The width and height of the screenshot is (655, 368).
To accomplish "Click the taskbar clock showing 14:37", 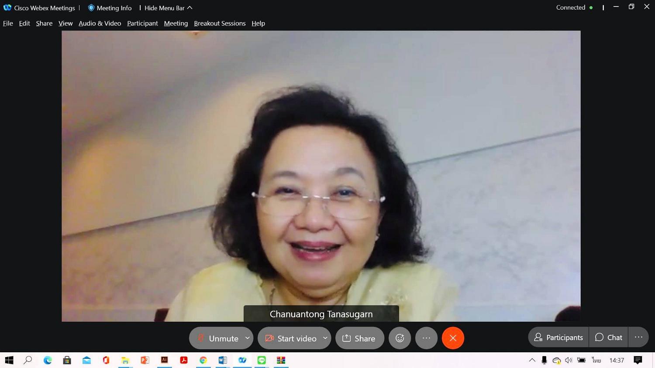I will point(617,360).
